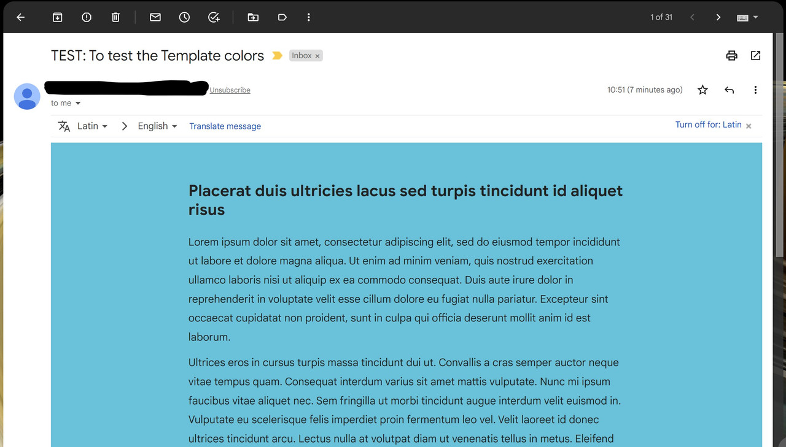
Task: Archive this email
Action: coord(57,17)
